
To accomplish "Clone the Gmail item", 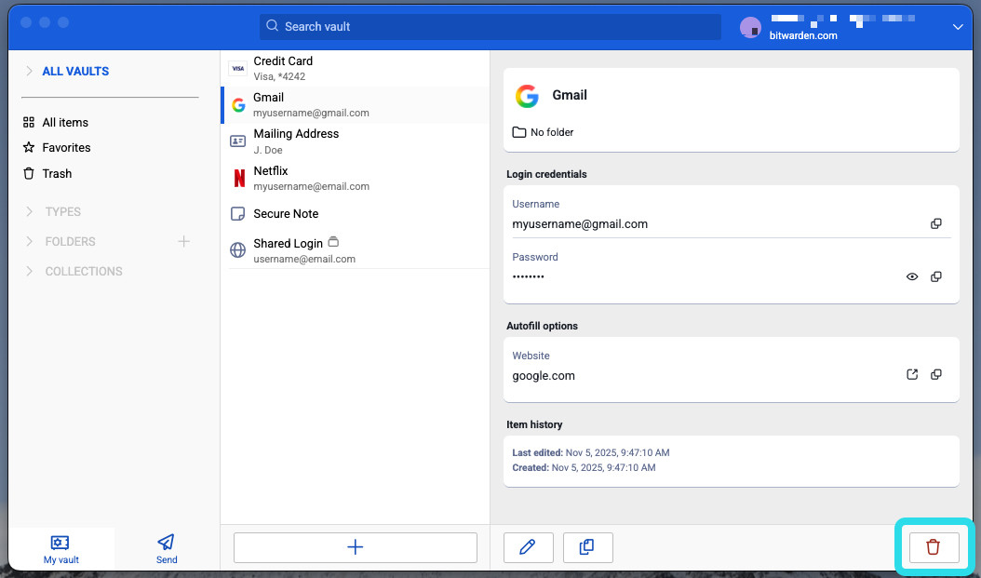I will click(587, 547).
